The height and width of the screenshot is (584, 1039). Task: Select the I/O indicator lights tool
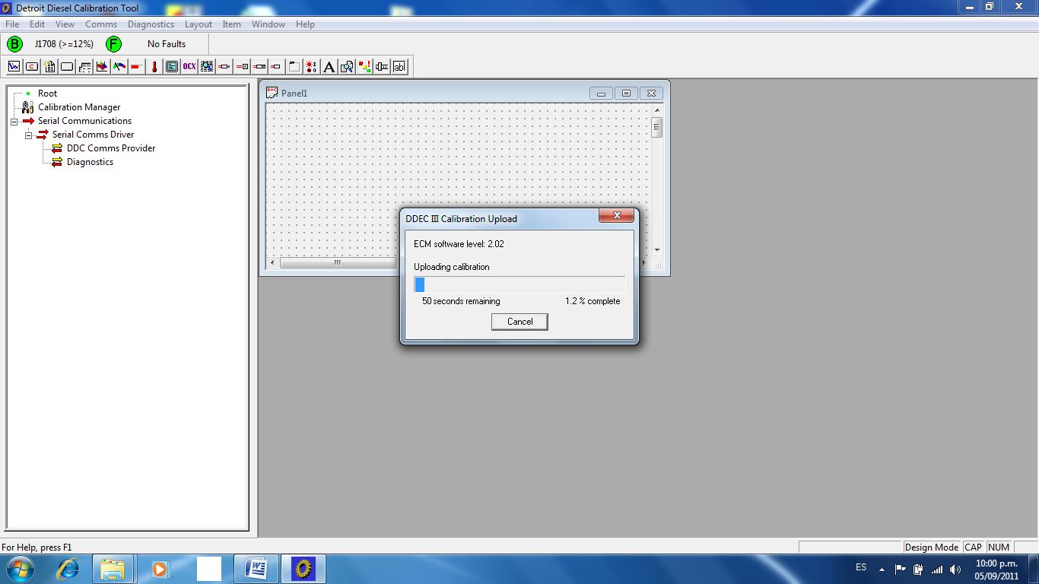click(312, 67)
